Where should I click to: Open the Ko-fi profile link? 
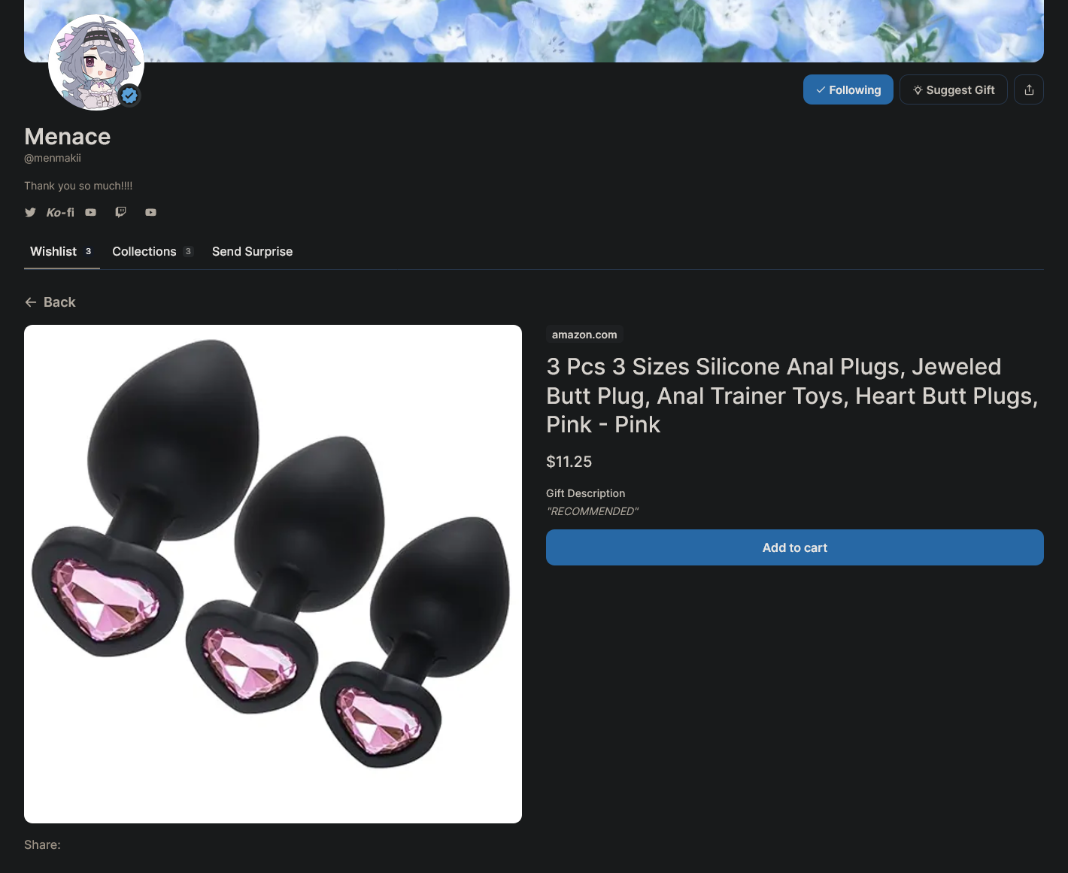pyautogui.click(x=60, y=212)
